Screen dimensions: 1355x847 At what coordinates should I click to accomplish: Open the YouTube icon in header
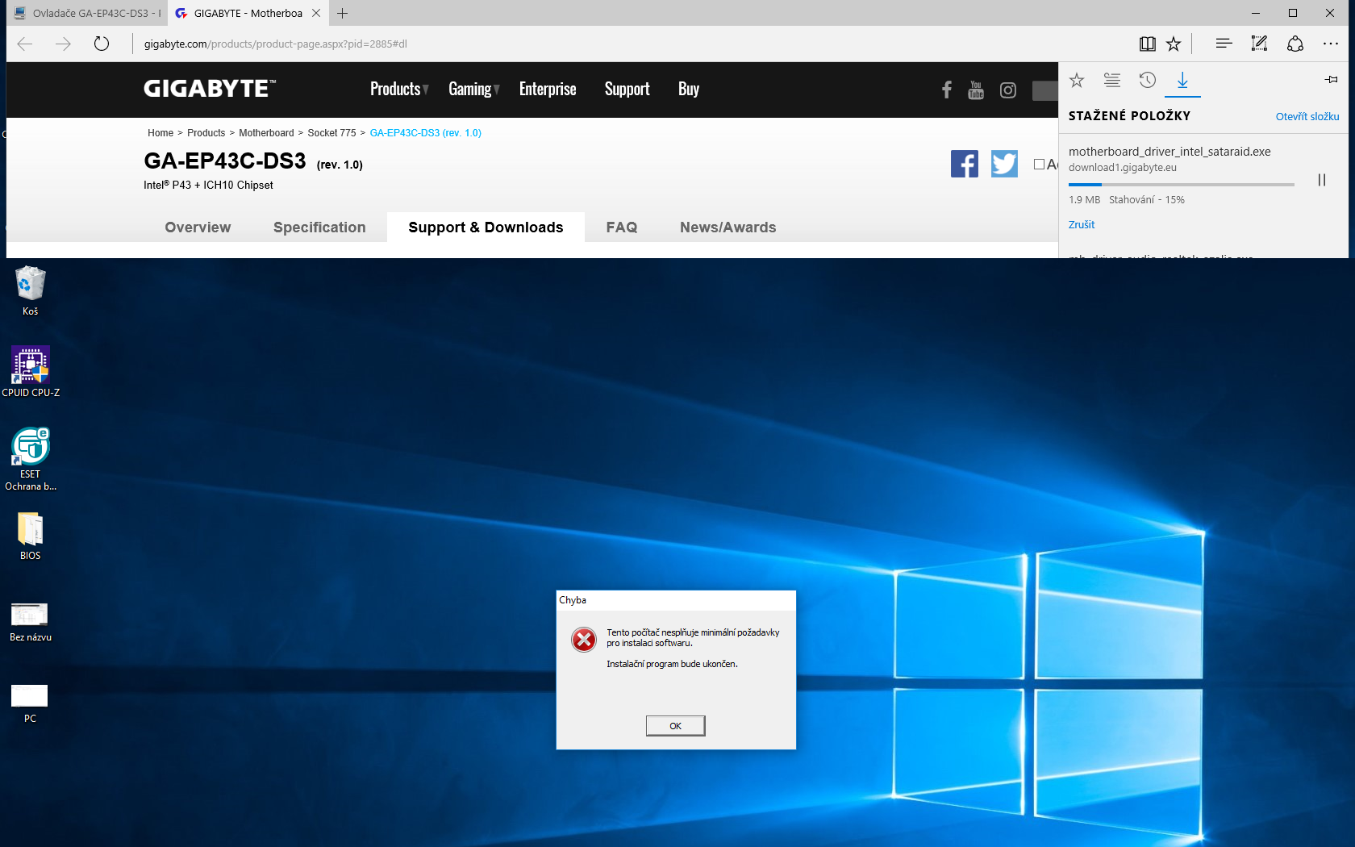(x=976, y=90)
